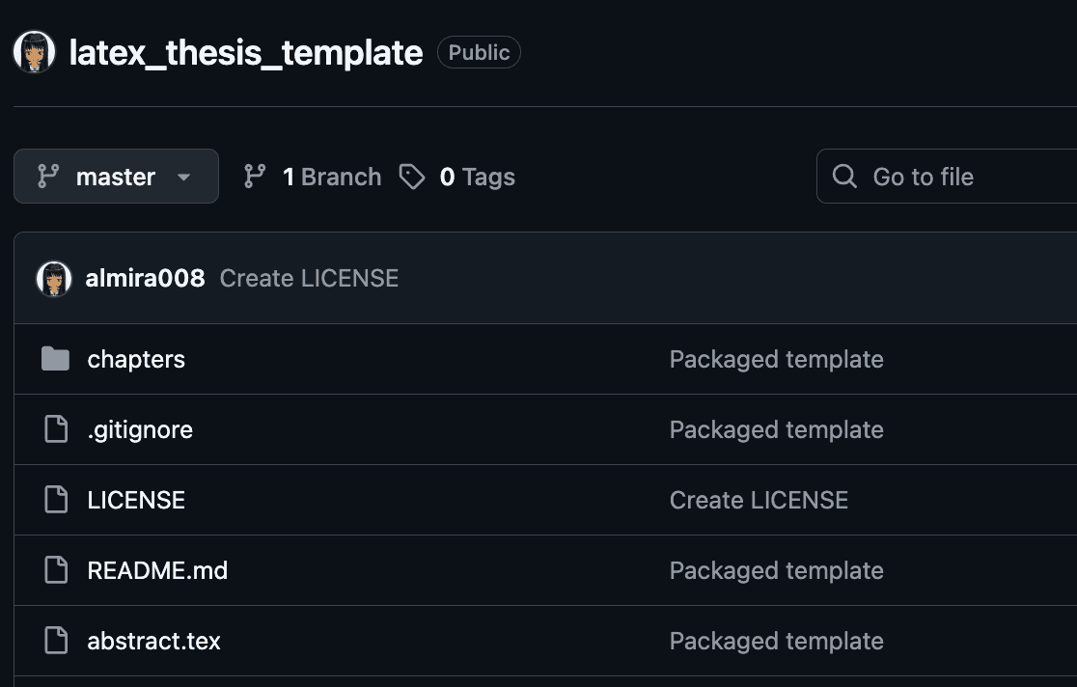Open the abstract.tex file

[153, 641]
